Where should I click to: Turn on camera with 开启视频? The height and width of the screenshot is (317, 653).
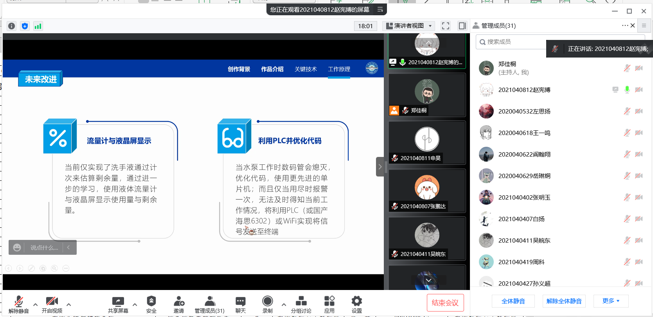52,304
